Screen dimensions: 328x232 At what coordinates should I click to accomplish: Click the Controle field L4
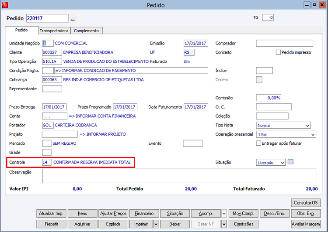[x=47, y=162]
